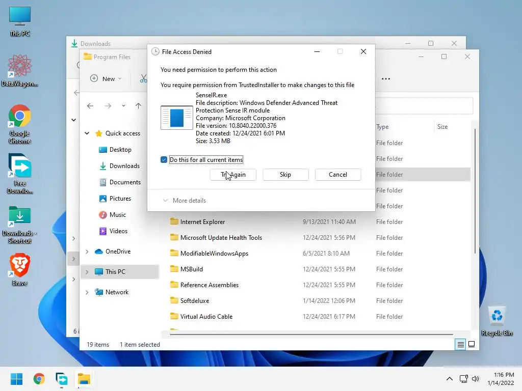Tick 'Do this for all current items'
The width and height of the screenshot is (522, 391).
click(164, 160)
